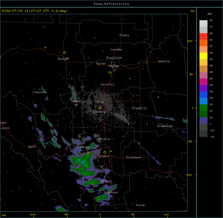The width and height of the screenshot is (223, 218).
Task: Select the magenta 39-42 dBZ legend swatch
Action: 203,82
